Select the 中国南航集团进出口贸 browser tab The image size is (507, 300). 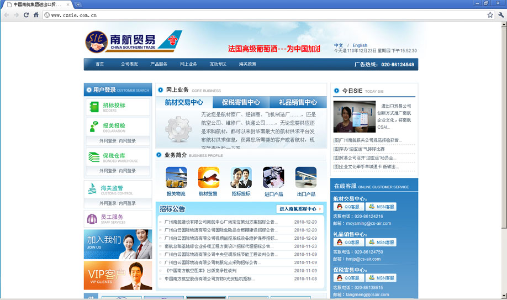pos(37,4)
